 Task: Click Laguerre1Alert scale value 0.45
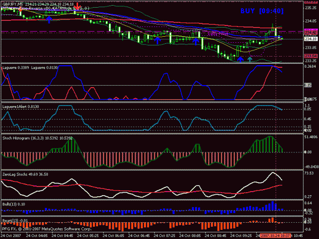click(308, 119)
